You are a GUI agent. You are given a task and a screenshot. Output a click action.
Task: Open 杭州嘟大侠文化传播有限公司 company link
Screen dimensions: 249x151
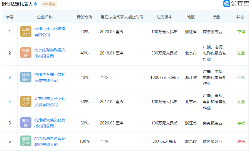click(x=50, y=123)
